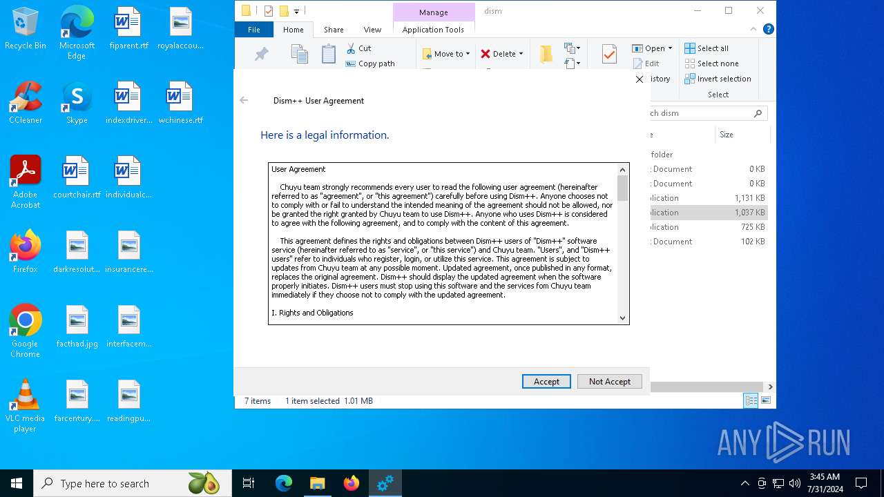This screenshot has height=497, width=884.
Task: Click the quick access Properties icon
Action: click(x=269, y=11)
